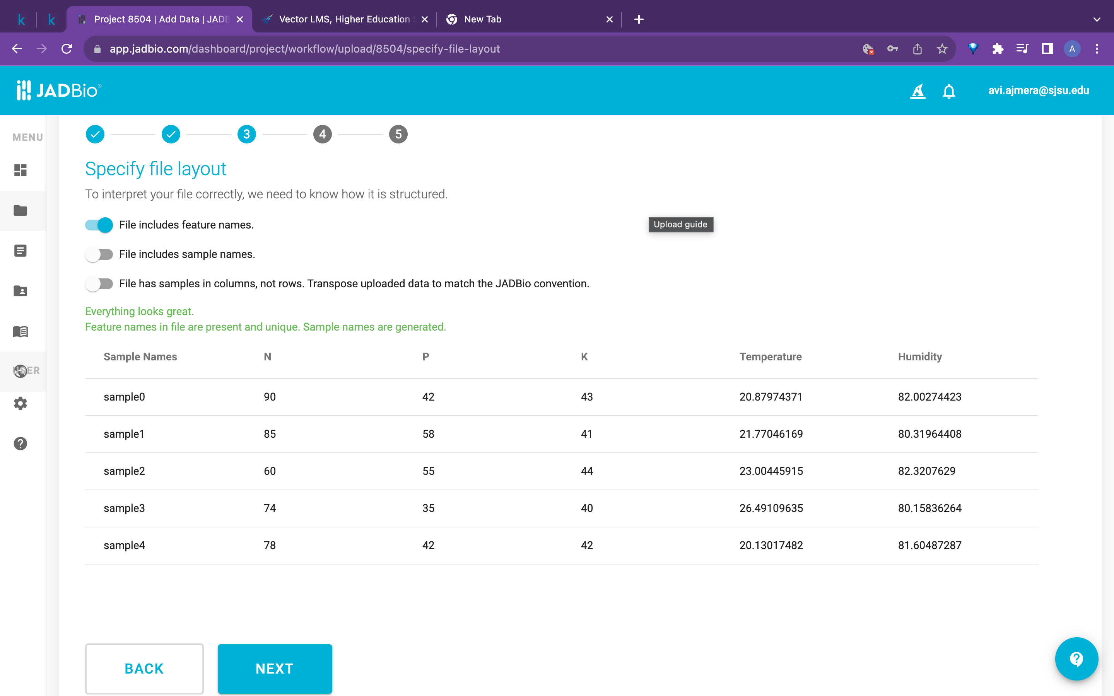Open the documents icon in the left menu
Screen dimensions: 1114x696
(x=20, y=251)
